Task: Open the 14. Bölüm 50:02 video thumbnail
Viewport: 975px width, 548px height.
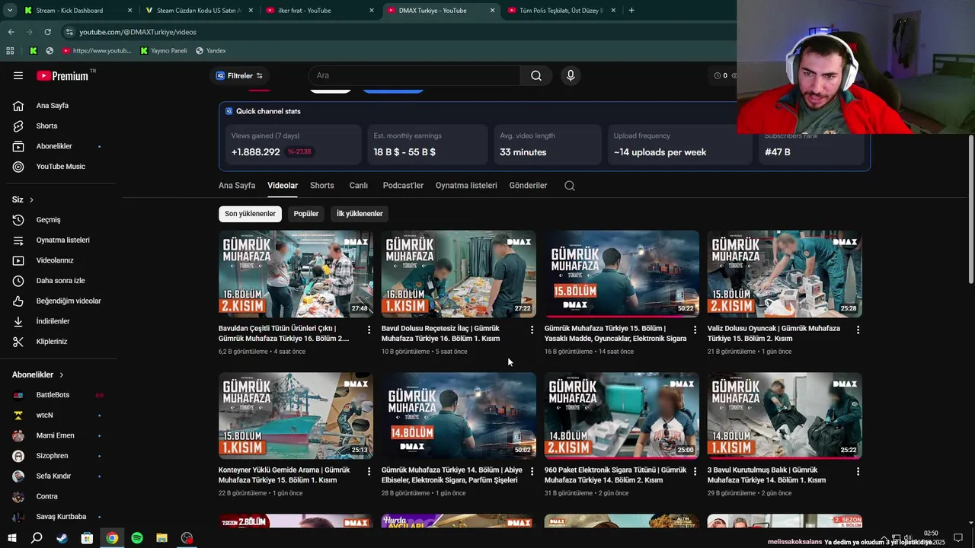Action: coord(459,416)
